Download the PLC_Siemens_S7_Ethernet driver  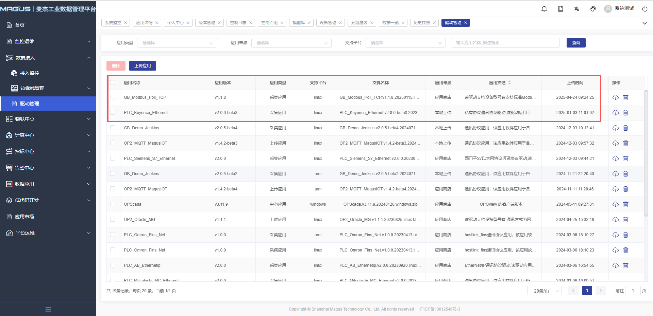click(616, 159)
